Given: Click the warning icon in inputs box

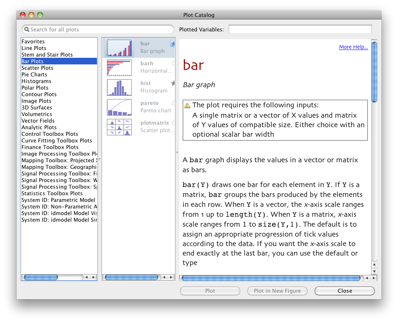Looking at the screenshot, I should (x=187, y=105).
